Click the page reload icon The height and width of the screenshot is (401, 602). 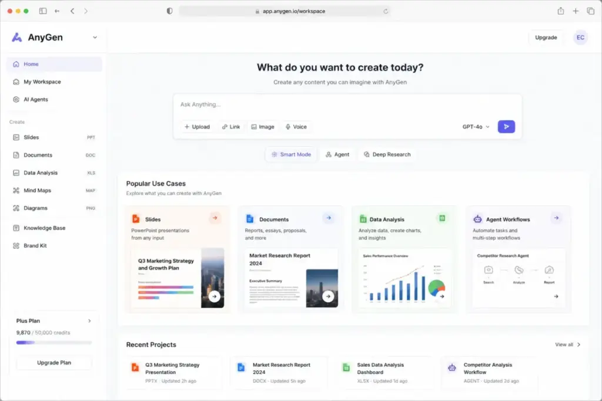(x=386, y=11)
